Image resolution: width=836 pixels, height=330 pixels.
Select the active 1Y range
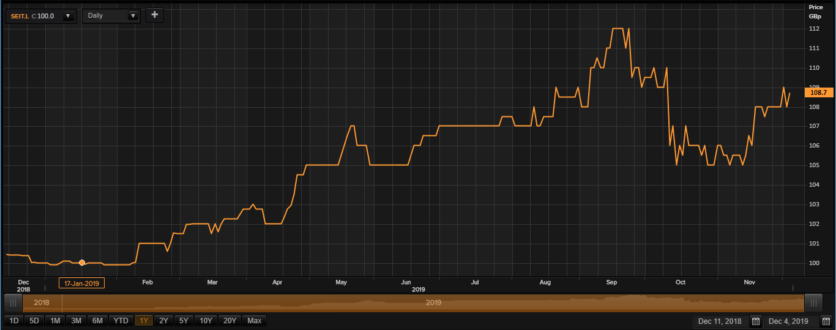click(x=144, y=320)
